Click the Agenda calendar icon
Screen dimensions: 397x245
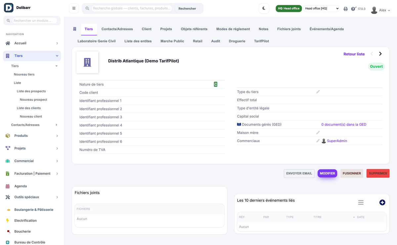point(8,186)
